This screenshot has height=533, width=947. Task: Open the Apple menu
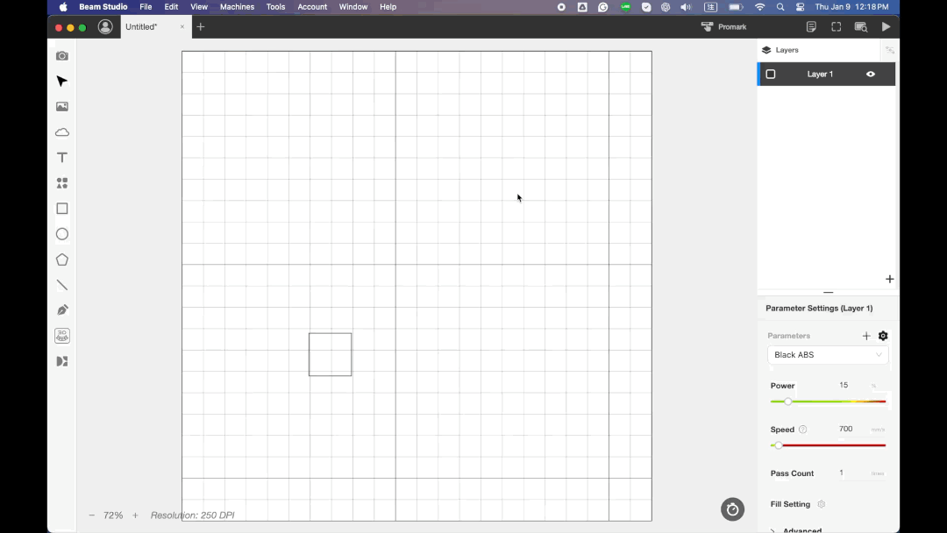point(63,7)
